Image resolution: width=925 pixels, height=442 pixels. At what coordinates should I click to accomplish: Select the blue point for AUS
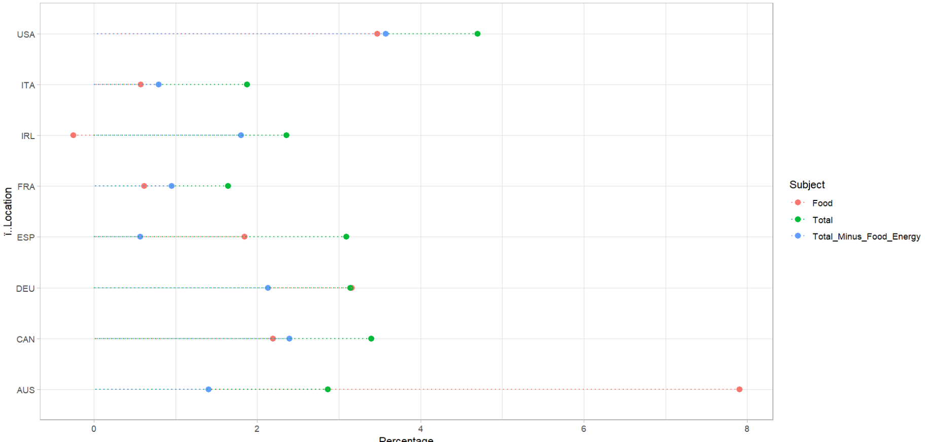(208, 389)
